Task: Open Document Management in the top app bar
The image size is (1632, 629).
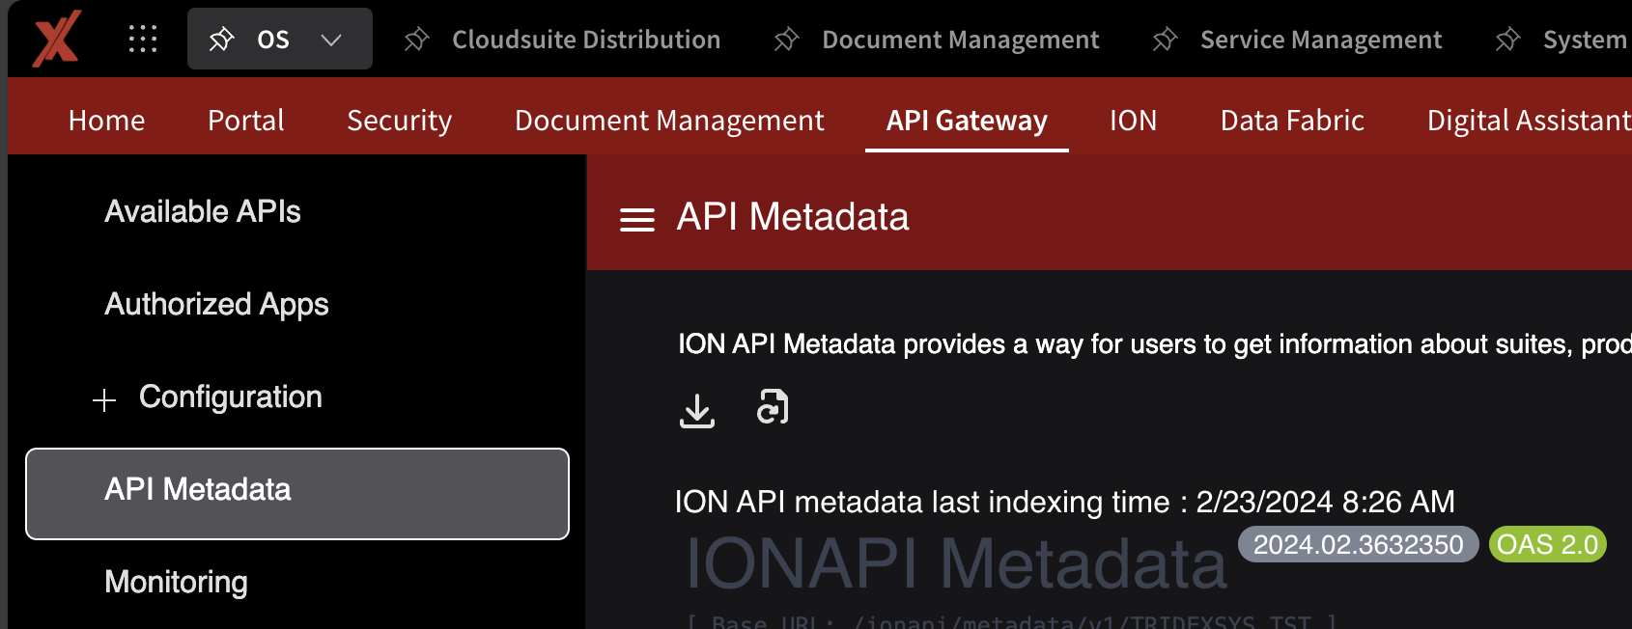Action: tap(961, 40)
